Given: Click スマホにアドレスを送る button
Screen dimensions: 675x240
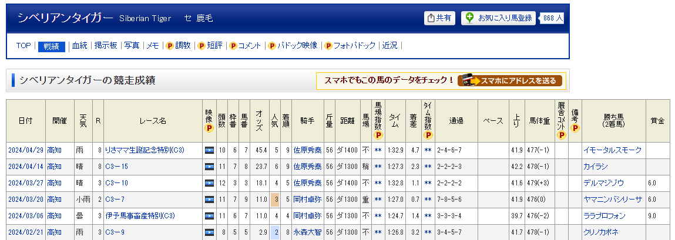Looking at the screenshot, I should [x=510, y=80].
